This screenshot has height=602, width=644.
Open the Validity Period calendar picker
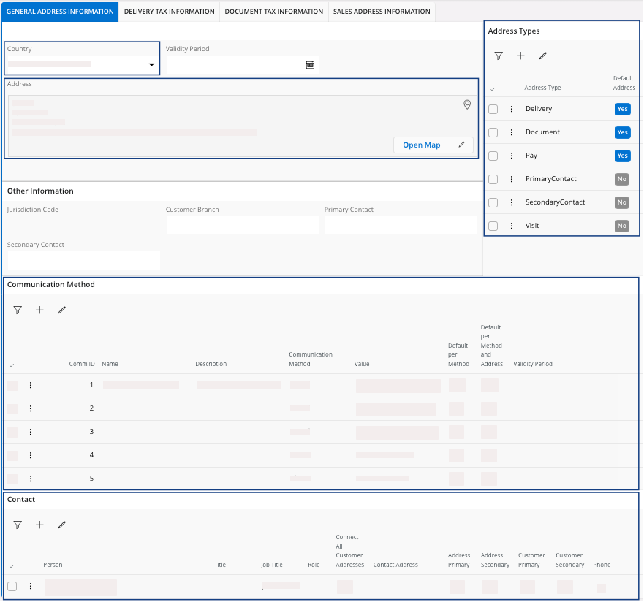click(310, 65)
